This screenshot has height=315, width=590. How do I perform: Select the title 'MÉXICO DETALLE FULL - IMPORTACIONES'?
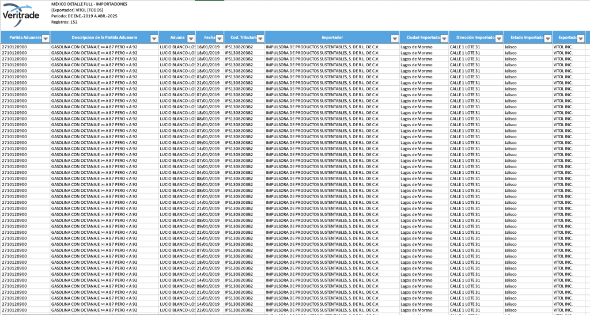(89, 4)
